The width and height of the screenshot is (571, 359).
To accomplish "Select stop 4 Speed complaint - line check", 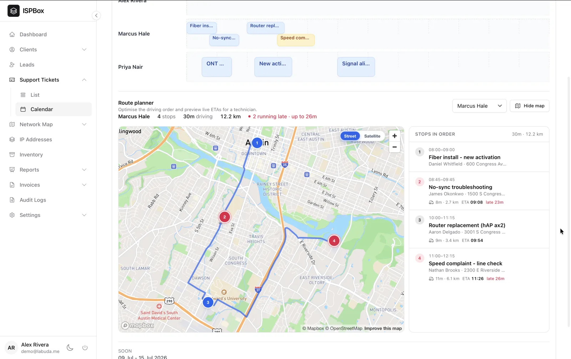I will pyautogui.click(x=479, y=267).
